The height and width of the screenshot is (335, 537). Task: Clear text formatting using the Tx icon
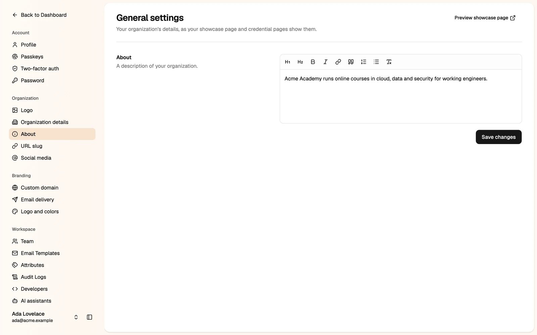(x=389, y=62)
